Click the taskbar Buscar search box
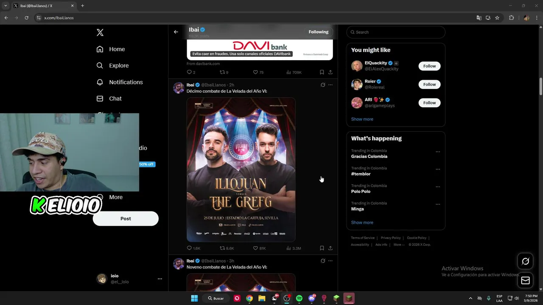 tap(216, 298)
